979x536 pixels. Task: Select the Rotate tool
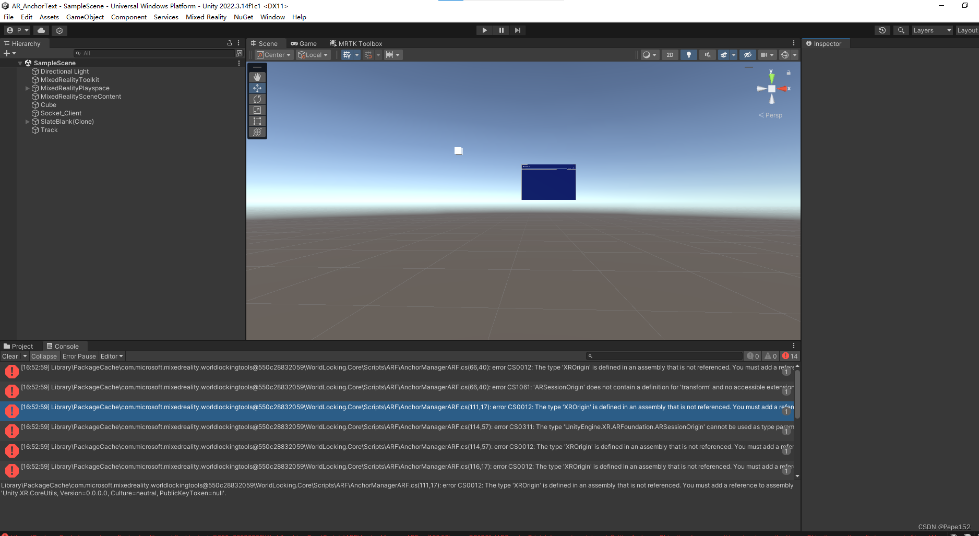pos(257,99)
